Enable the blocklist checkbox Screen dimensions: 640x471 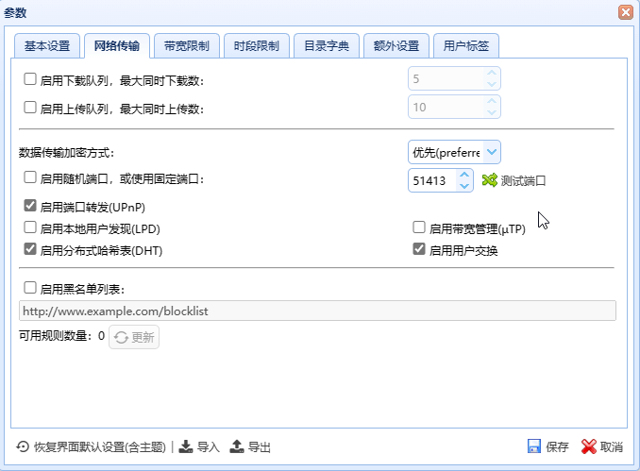click(30, 288)
